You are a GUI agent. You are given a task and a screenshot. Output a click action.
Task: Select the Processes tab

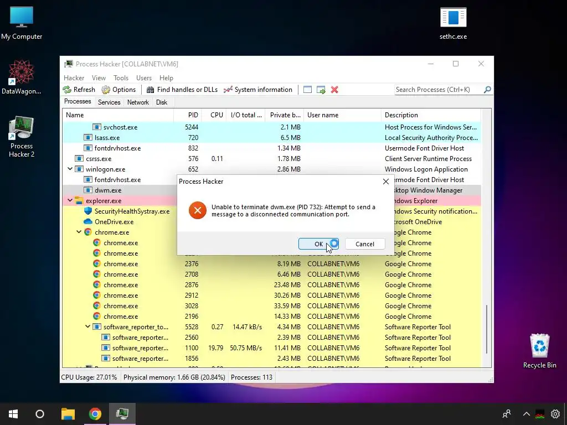[78, 102]
